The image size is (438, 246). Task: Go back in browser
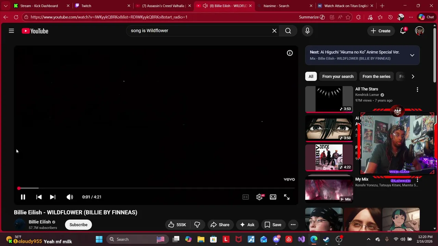[6, 17]
